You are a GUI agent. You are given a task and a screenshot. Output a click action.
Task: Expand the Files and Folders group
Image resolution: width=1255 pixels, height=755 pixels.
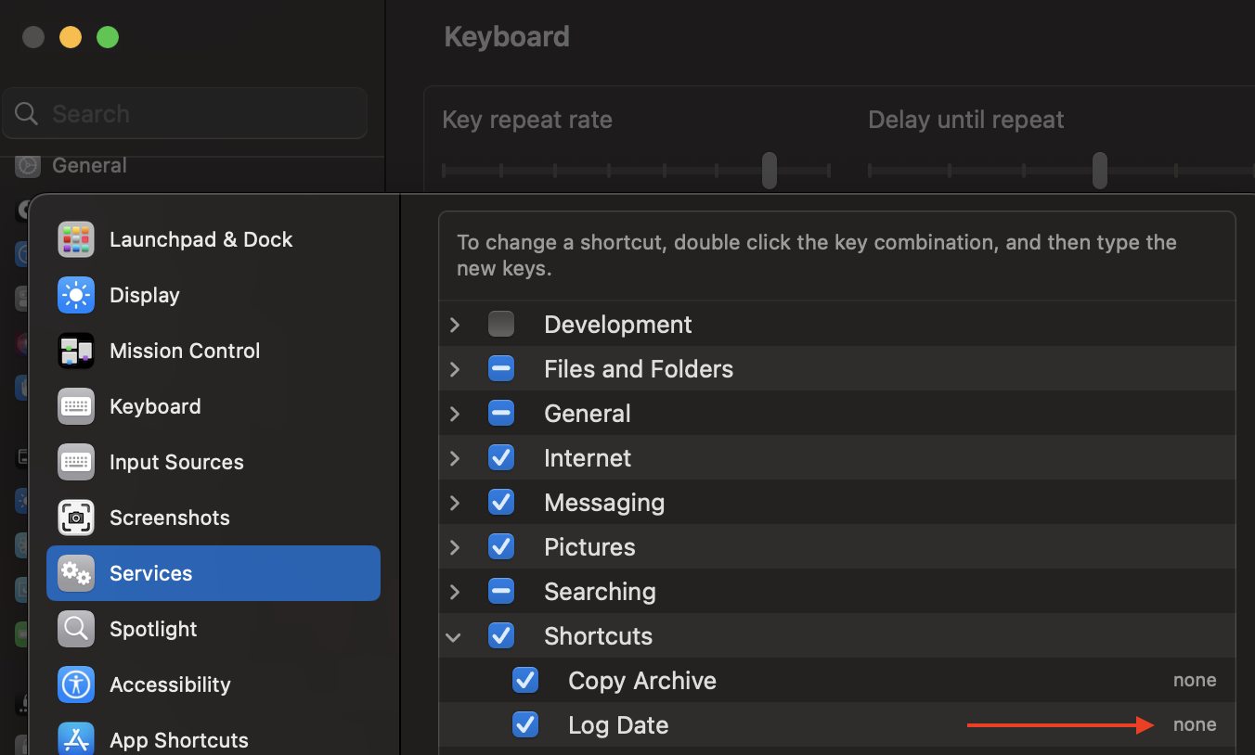(455, 369)
